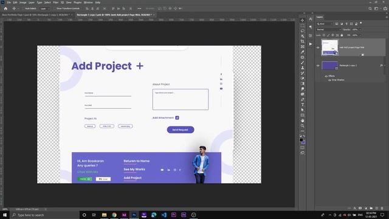Open the Opacity value dropdown arrow
This screenshot has height=219, width=389.
click(360, 30)
